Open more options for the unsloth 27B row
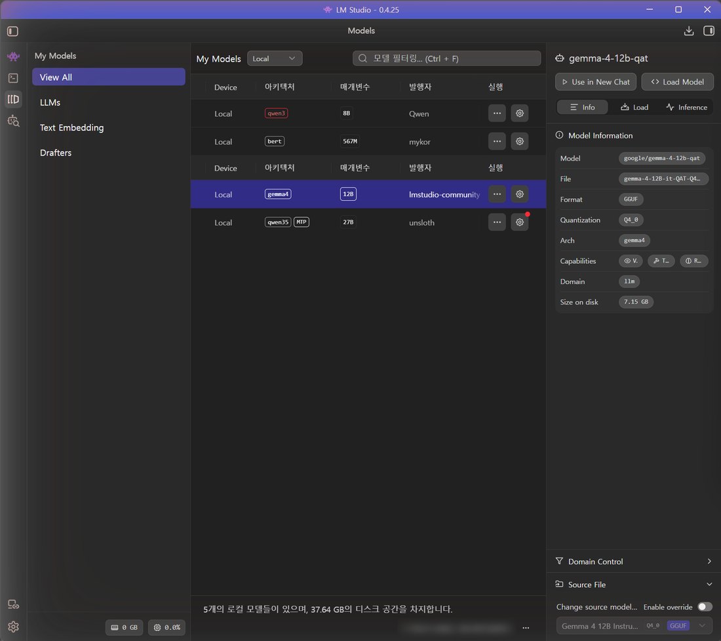Screen dimensions: 721x641 pyautogui.click(x=497, y=222)
